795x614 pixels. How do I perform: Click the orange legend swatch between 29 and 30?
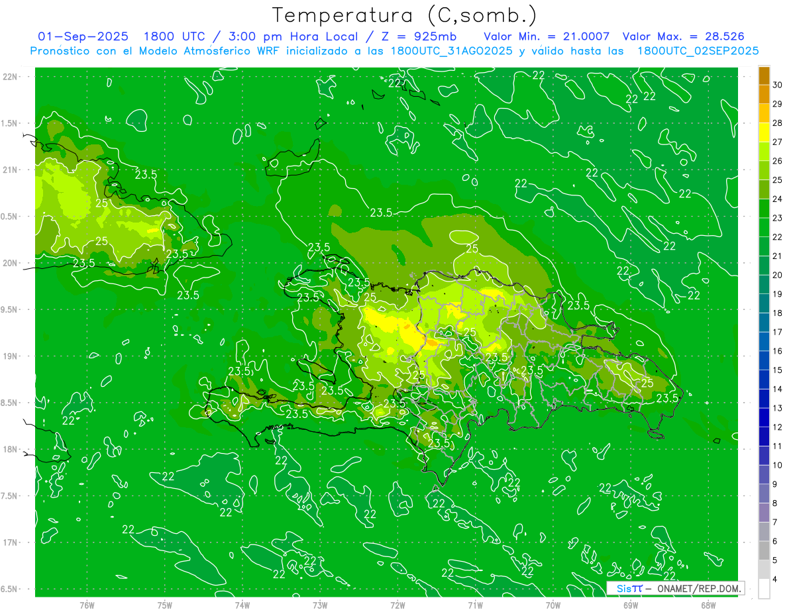[x=764, y=94]
